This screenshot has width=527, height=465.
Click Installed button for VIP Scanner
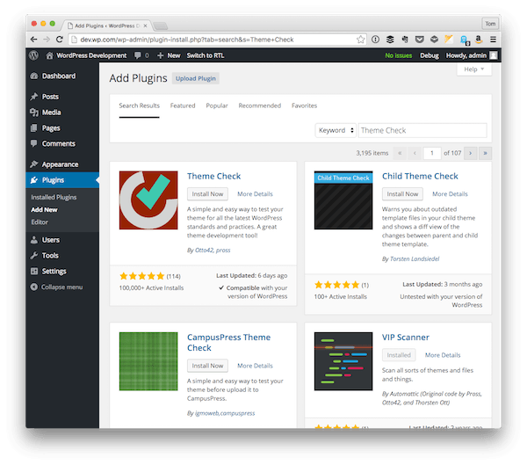(x=399, y=355)
